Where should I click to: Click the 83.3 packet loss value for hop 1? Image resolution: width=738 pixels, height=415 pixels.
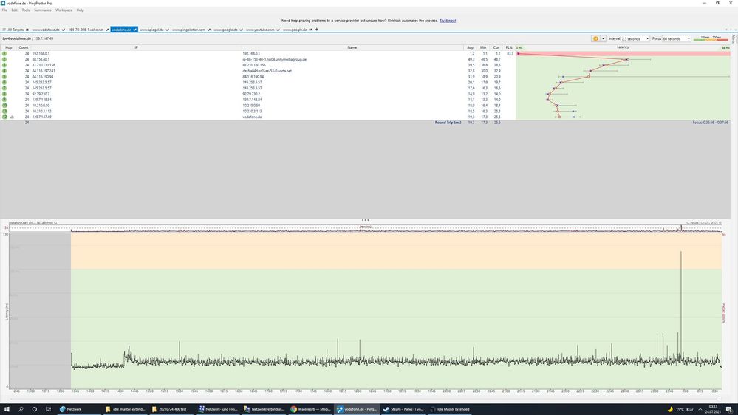coord(510,54)
